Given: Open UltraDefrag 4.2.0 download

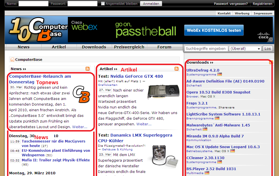Looking at the screenshot, I should pos(203,70).
